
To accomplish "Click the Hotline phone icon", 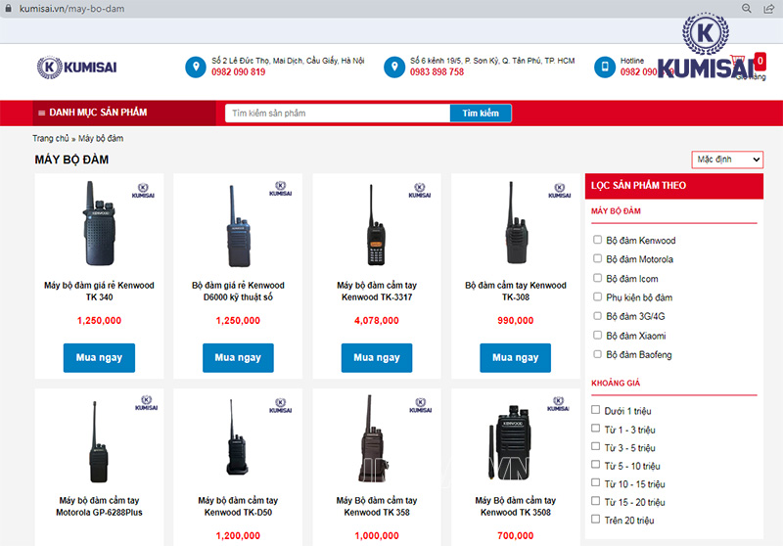I will coord(605,67).
